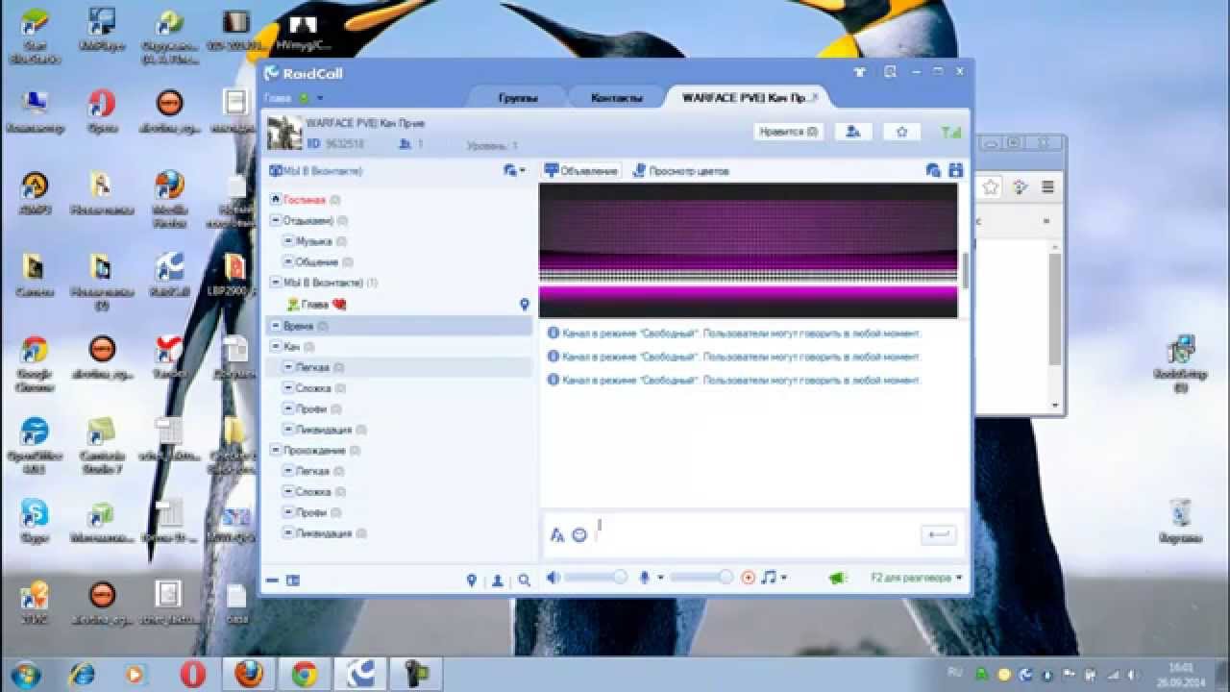Select the Время channel row
The height and width of the screenshot is (692, 1230).
tap(398, 327)
